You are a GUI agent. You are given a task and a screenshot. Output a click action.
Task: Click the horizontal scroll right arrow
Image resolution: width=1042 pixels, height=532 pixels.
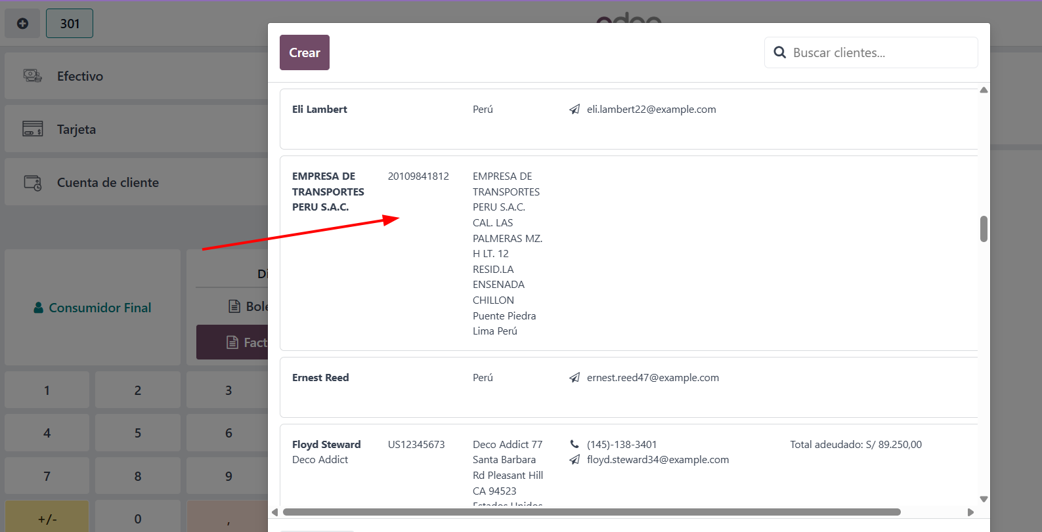[970, 512]
